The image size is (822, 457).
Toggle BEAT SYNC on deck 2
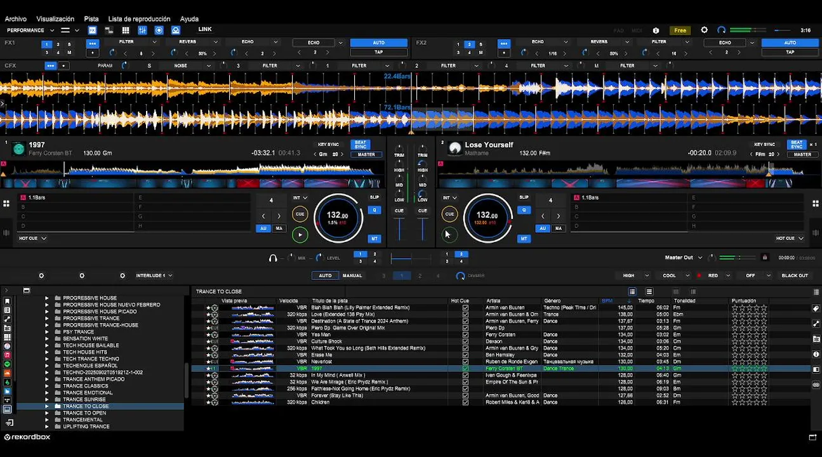pos(797,145)
